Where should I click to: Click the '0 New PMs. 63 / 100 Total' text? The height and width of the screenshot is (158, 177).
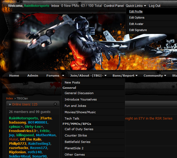point(81,6)
